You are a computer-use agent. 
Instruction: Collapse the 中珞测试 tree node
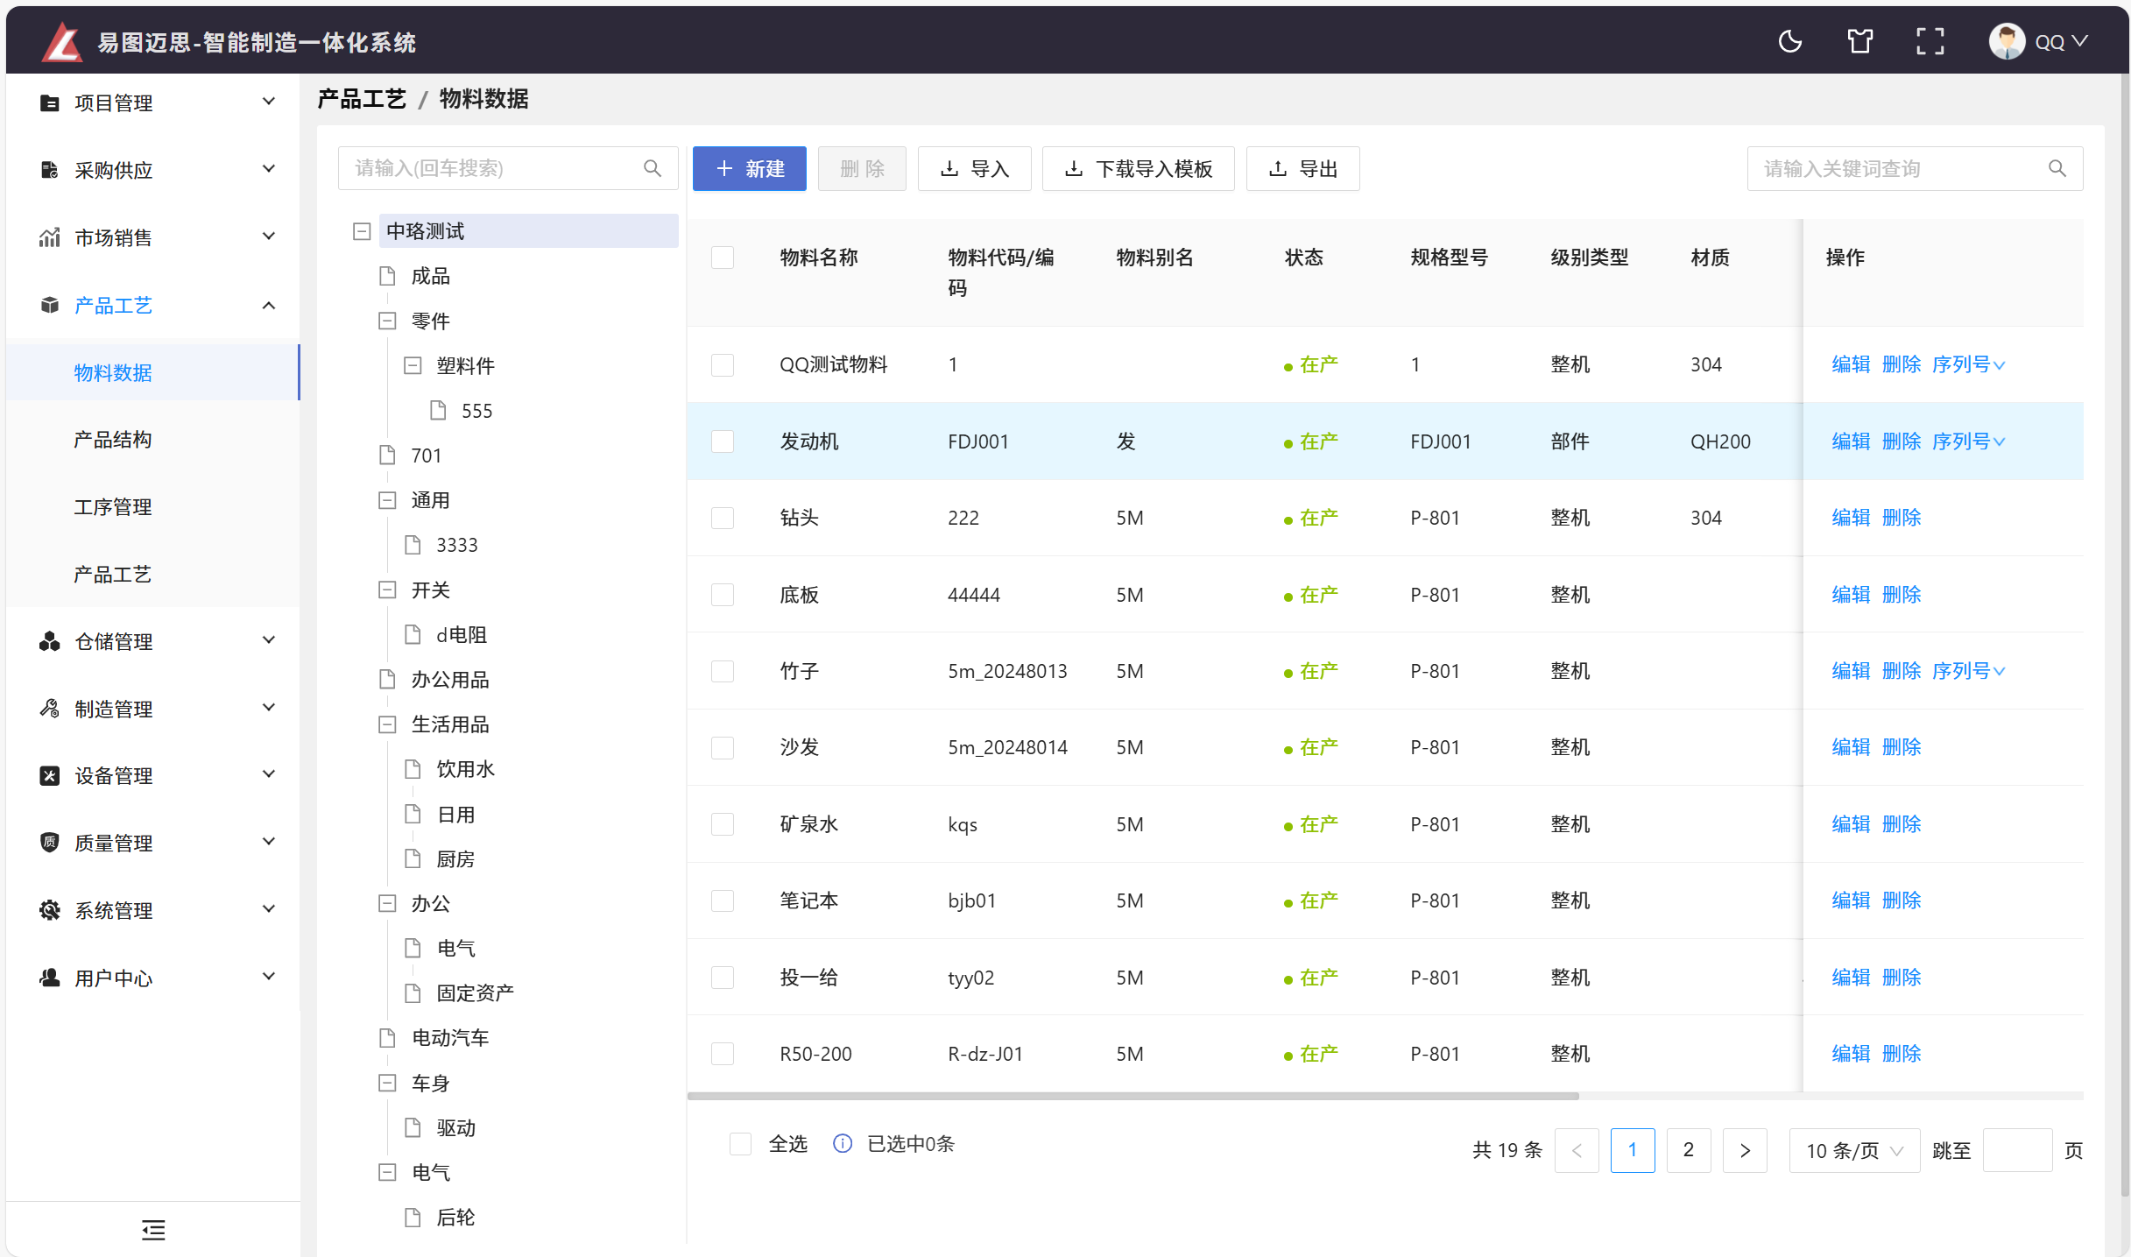(x=362, y=231)
